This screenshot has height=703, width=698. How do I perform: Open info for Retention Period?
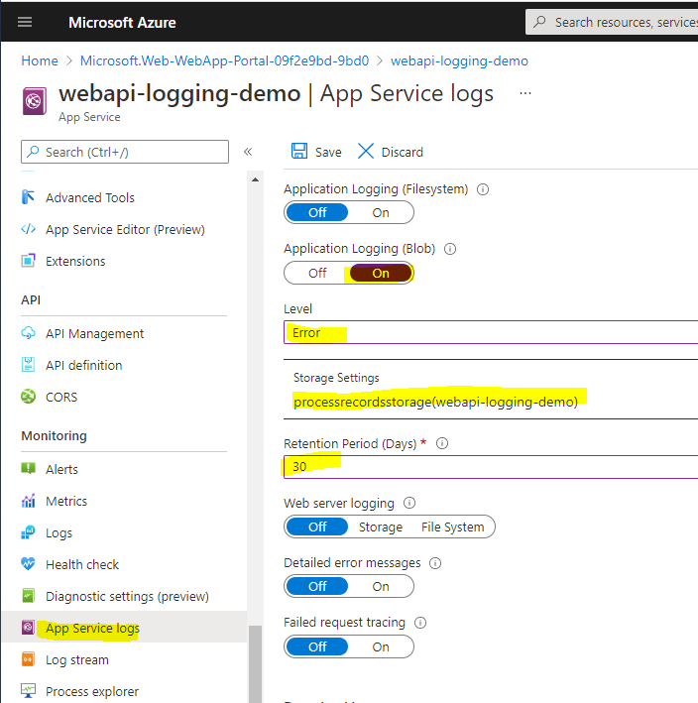tap(442, 443)
